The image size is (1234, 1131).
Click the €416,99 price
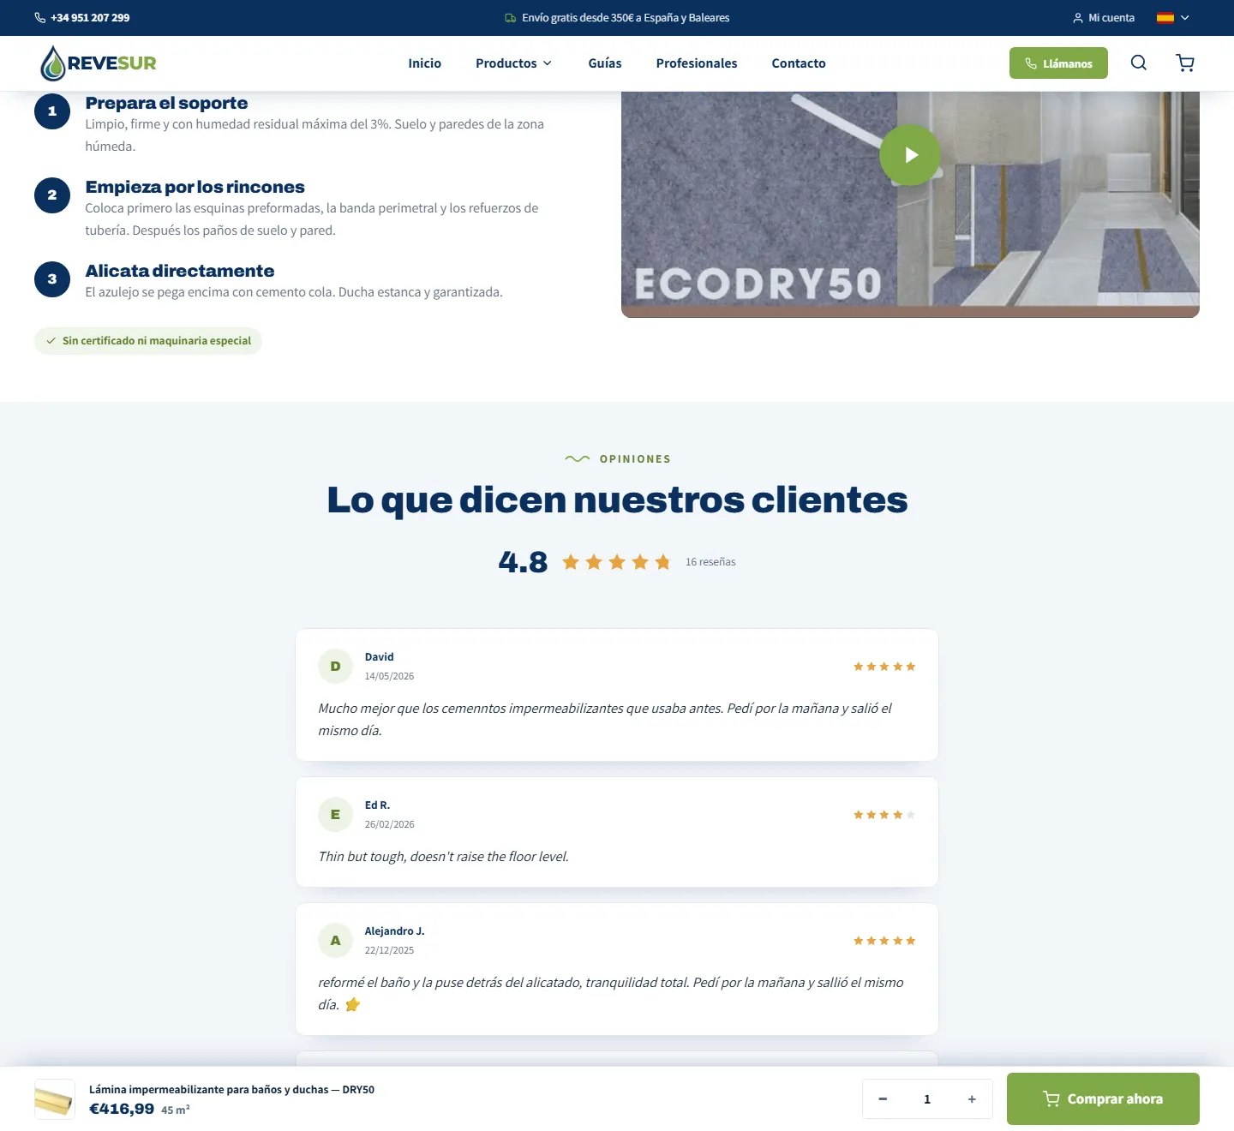tap(122, 1109)
